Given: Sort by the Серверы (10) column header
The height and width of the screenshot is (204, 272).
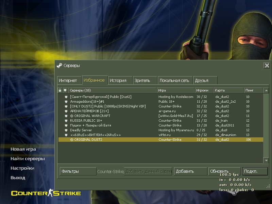Looking at the screenshot, I should [x=113, y=90].
